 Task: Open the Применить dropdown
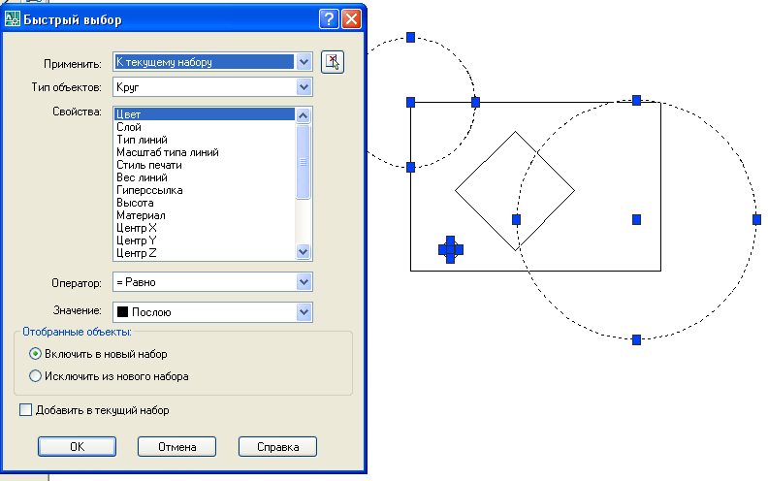pyautogui.click(x=304, y=62)
